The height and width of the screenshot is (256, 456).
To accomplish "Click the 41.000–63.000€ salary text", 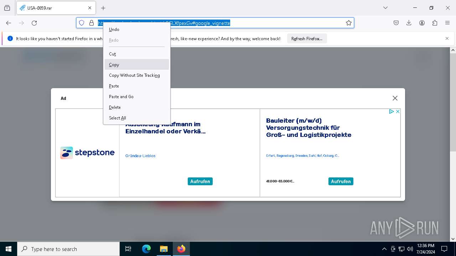I will pos(280,181).
